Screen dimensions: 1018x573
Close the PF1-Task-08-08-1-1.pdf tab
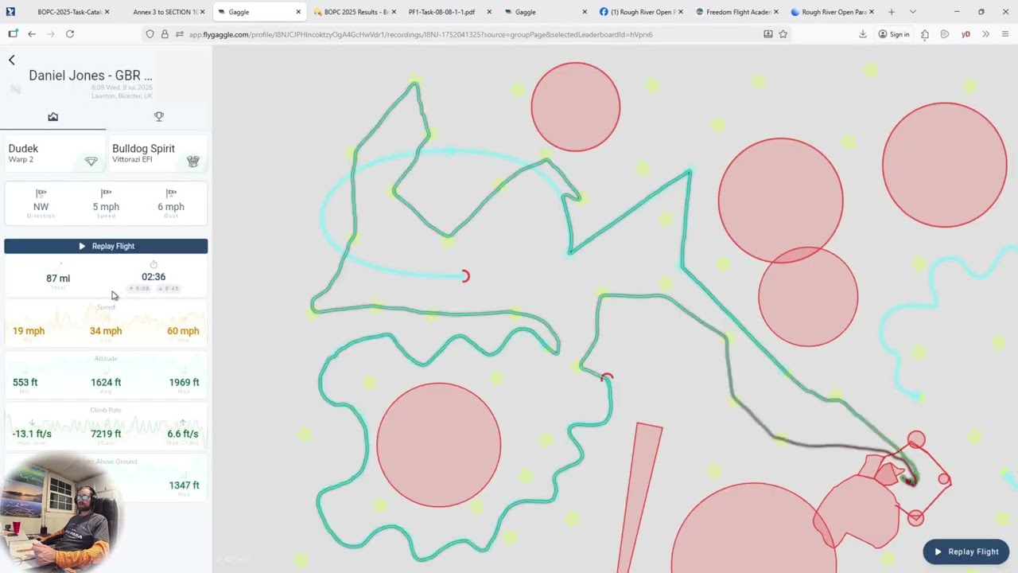click(489, 12)
